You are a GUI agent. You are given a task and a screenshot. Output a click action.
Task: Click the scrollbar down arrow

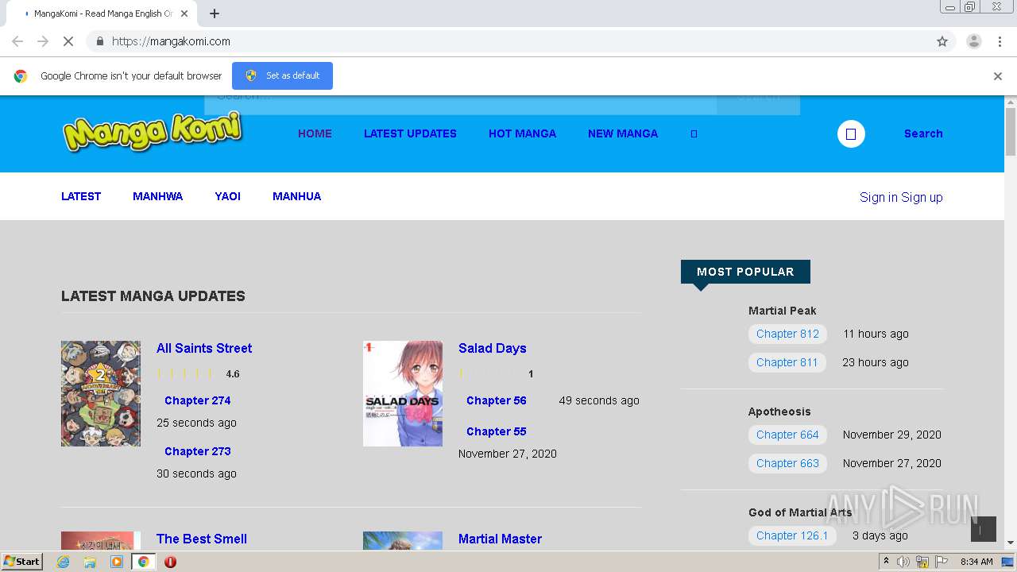click(x=1011, y=543)
